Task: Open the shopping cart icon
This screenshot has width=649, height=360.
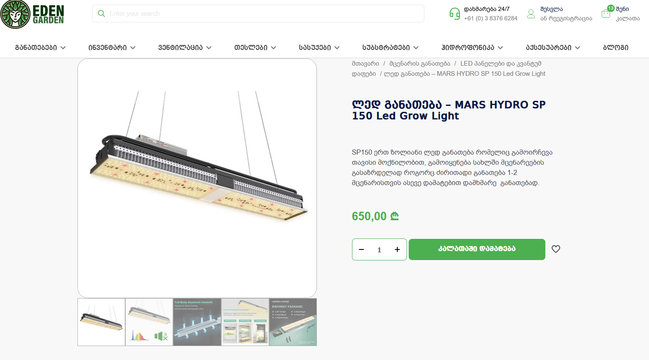Action: tap(606, 14)
